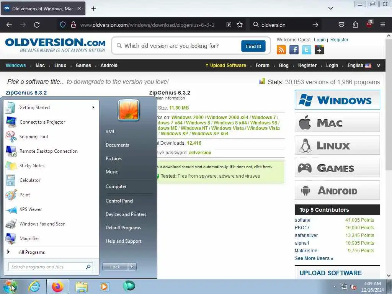
Task: Select Linux in site navigation
Action: pos(60,65)
